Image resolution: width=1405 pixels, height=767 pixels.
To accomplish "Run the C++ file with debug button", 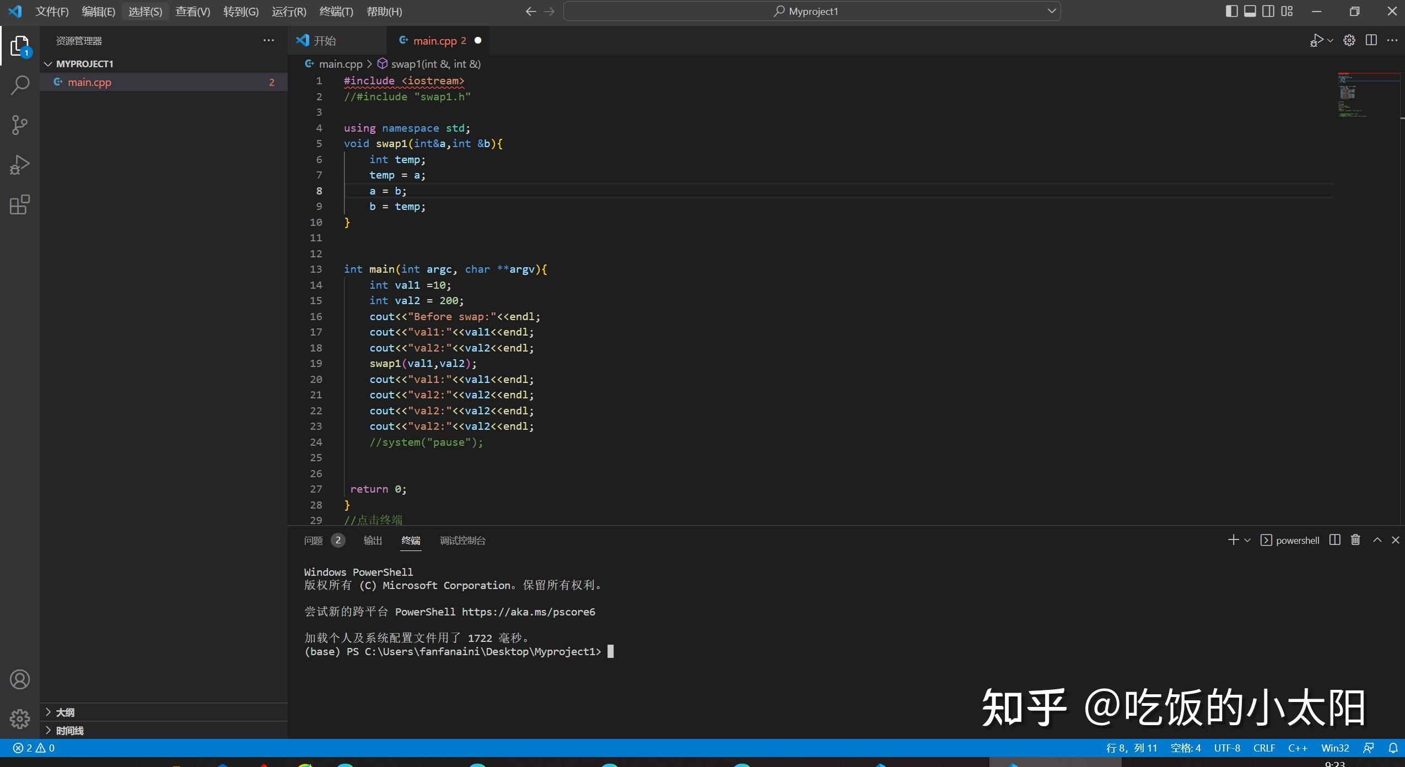I will [x=1316, y=40].
